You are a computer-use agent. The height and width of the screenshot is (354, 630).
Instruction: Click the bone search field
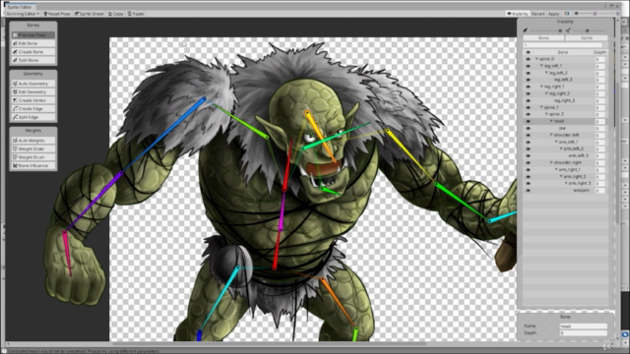pyautogui.click(x=562, y=45)
